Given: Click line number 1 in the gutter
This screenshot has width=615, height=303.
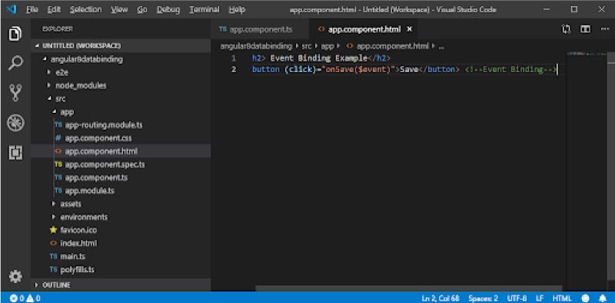Looking at the screenshot, I should [234, 59].
